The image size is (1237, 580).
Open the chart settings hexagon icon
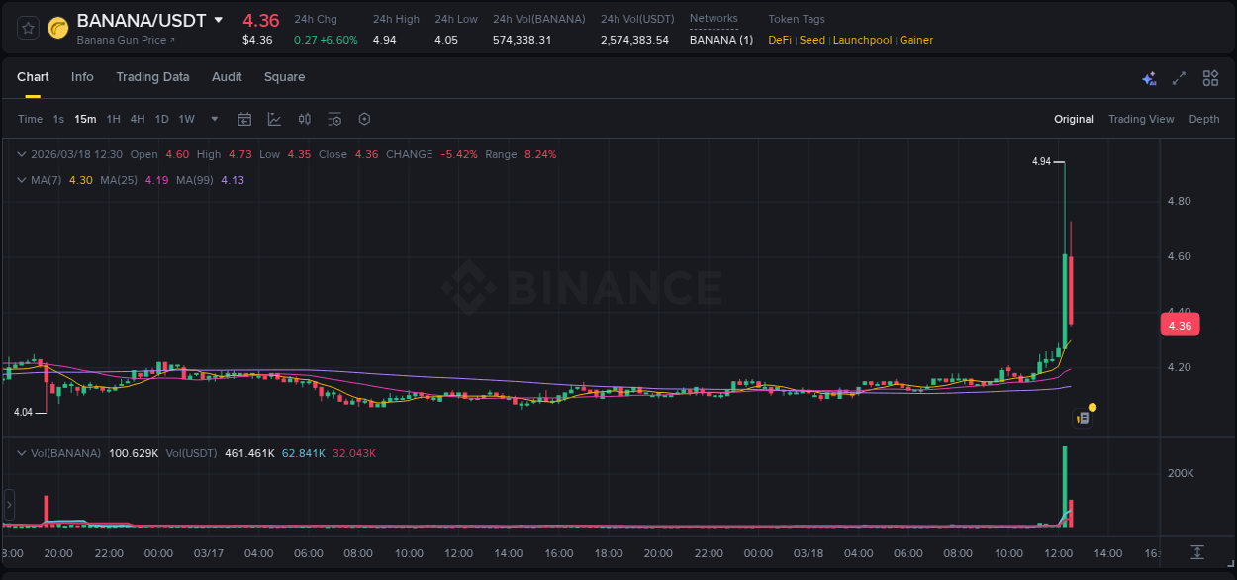click(364, 119)
